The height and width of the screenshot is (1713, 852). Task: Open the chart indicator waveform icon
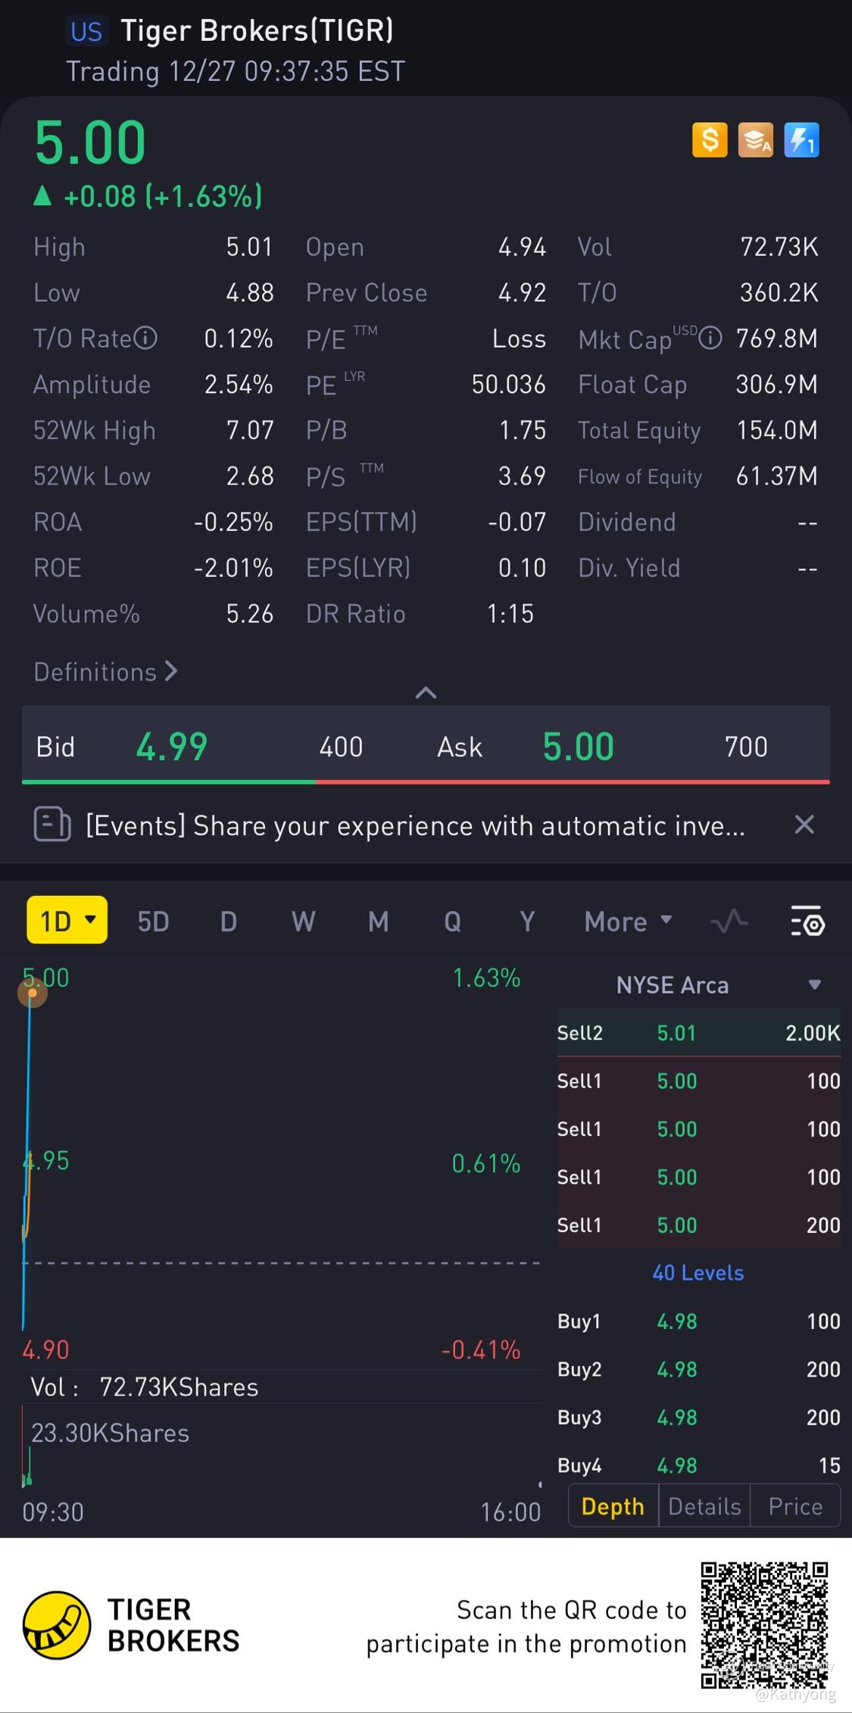click(729, 921)
